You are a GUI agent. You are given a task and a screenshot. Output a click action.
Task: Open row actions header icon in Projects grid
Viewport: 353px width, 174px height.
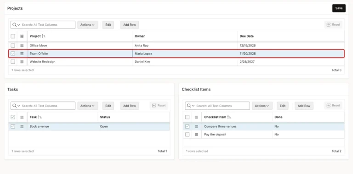click(22, 36)
